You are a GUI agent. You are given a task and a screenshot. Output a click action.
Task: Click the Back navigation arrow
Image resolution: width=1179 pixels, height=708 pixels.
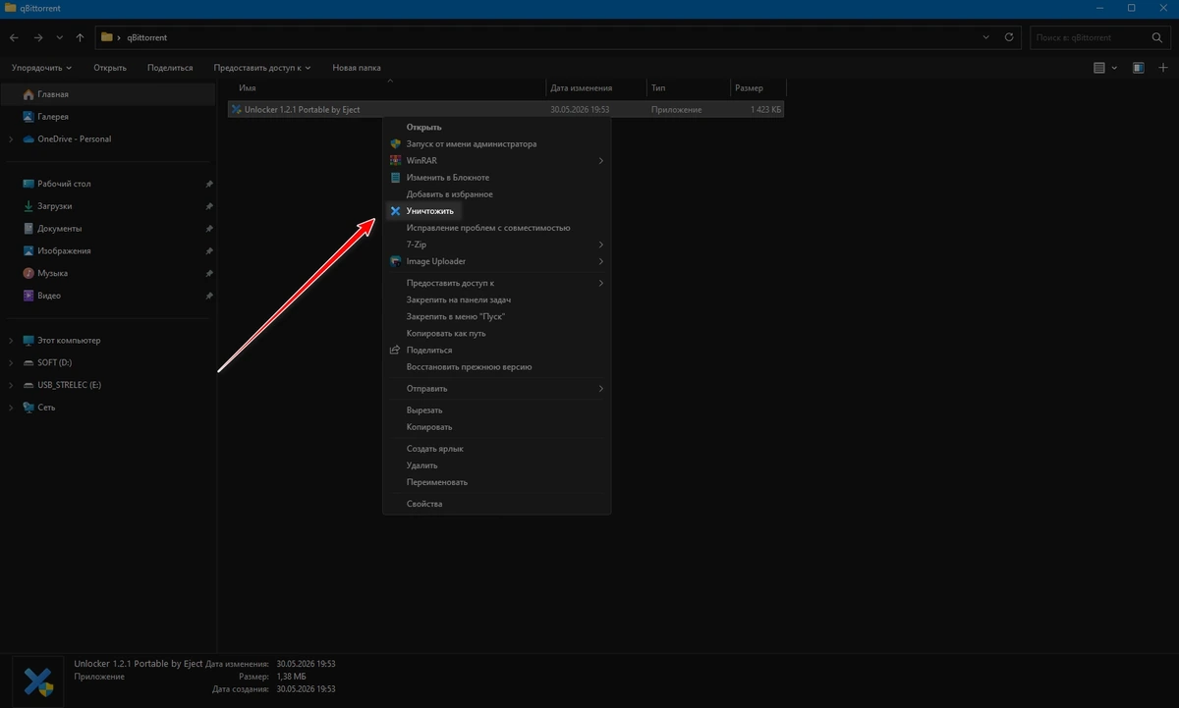(x=14, y=37)
